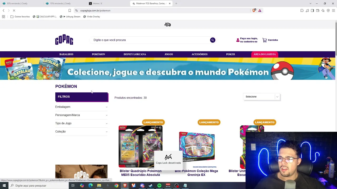Screen dimensions: 337x189
Task: Bookmark this page with the bookmark icon
Action: pyautogui.click(x=70, y=10)
